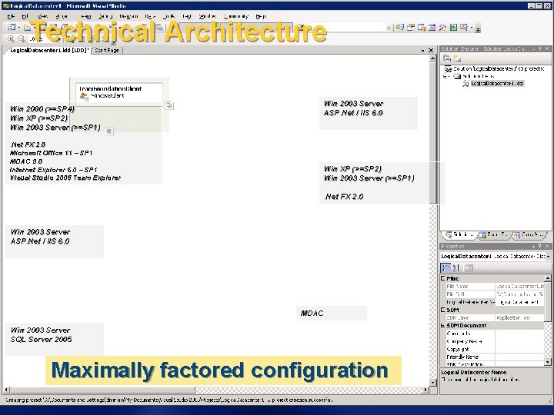Click the Show All Files icon in Solution Explorer
Viewport: 554px width, 415px height.
[457, 58]
